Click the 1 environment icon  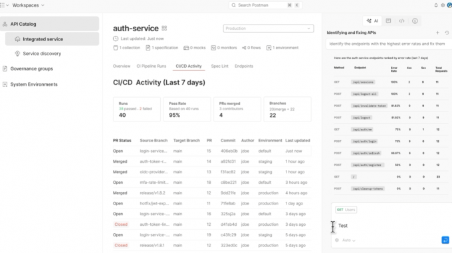click(x=269, y=48)
